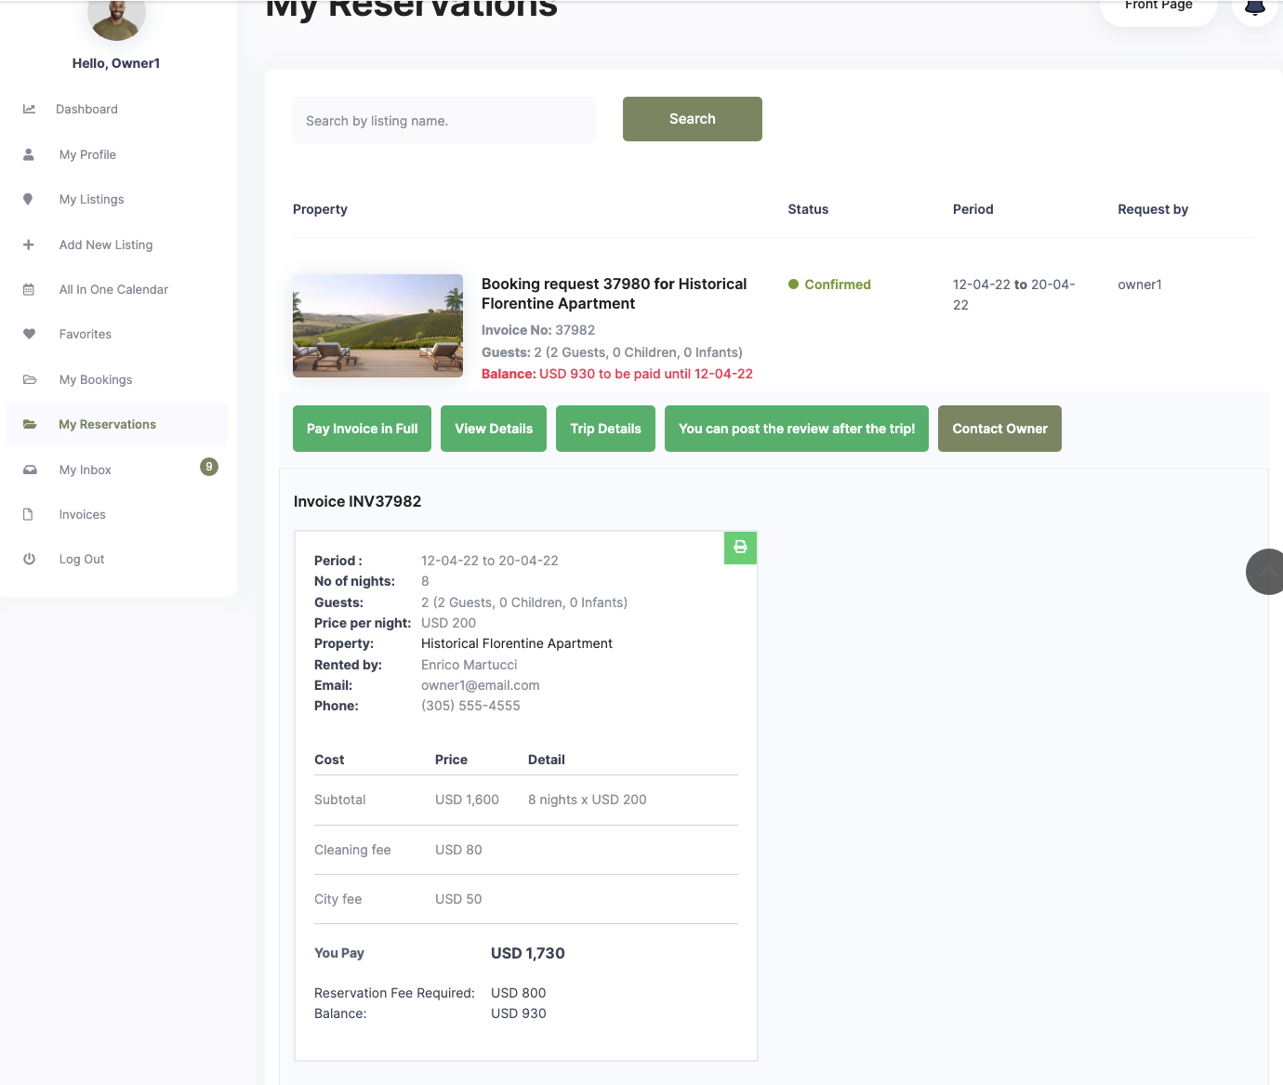Focus the Search by listing name field
The image size is (1283, 1085).
[x=443, y=121]
